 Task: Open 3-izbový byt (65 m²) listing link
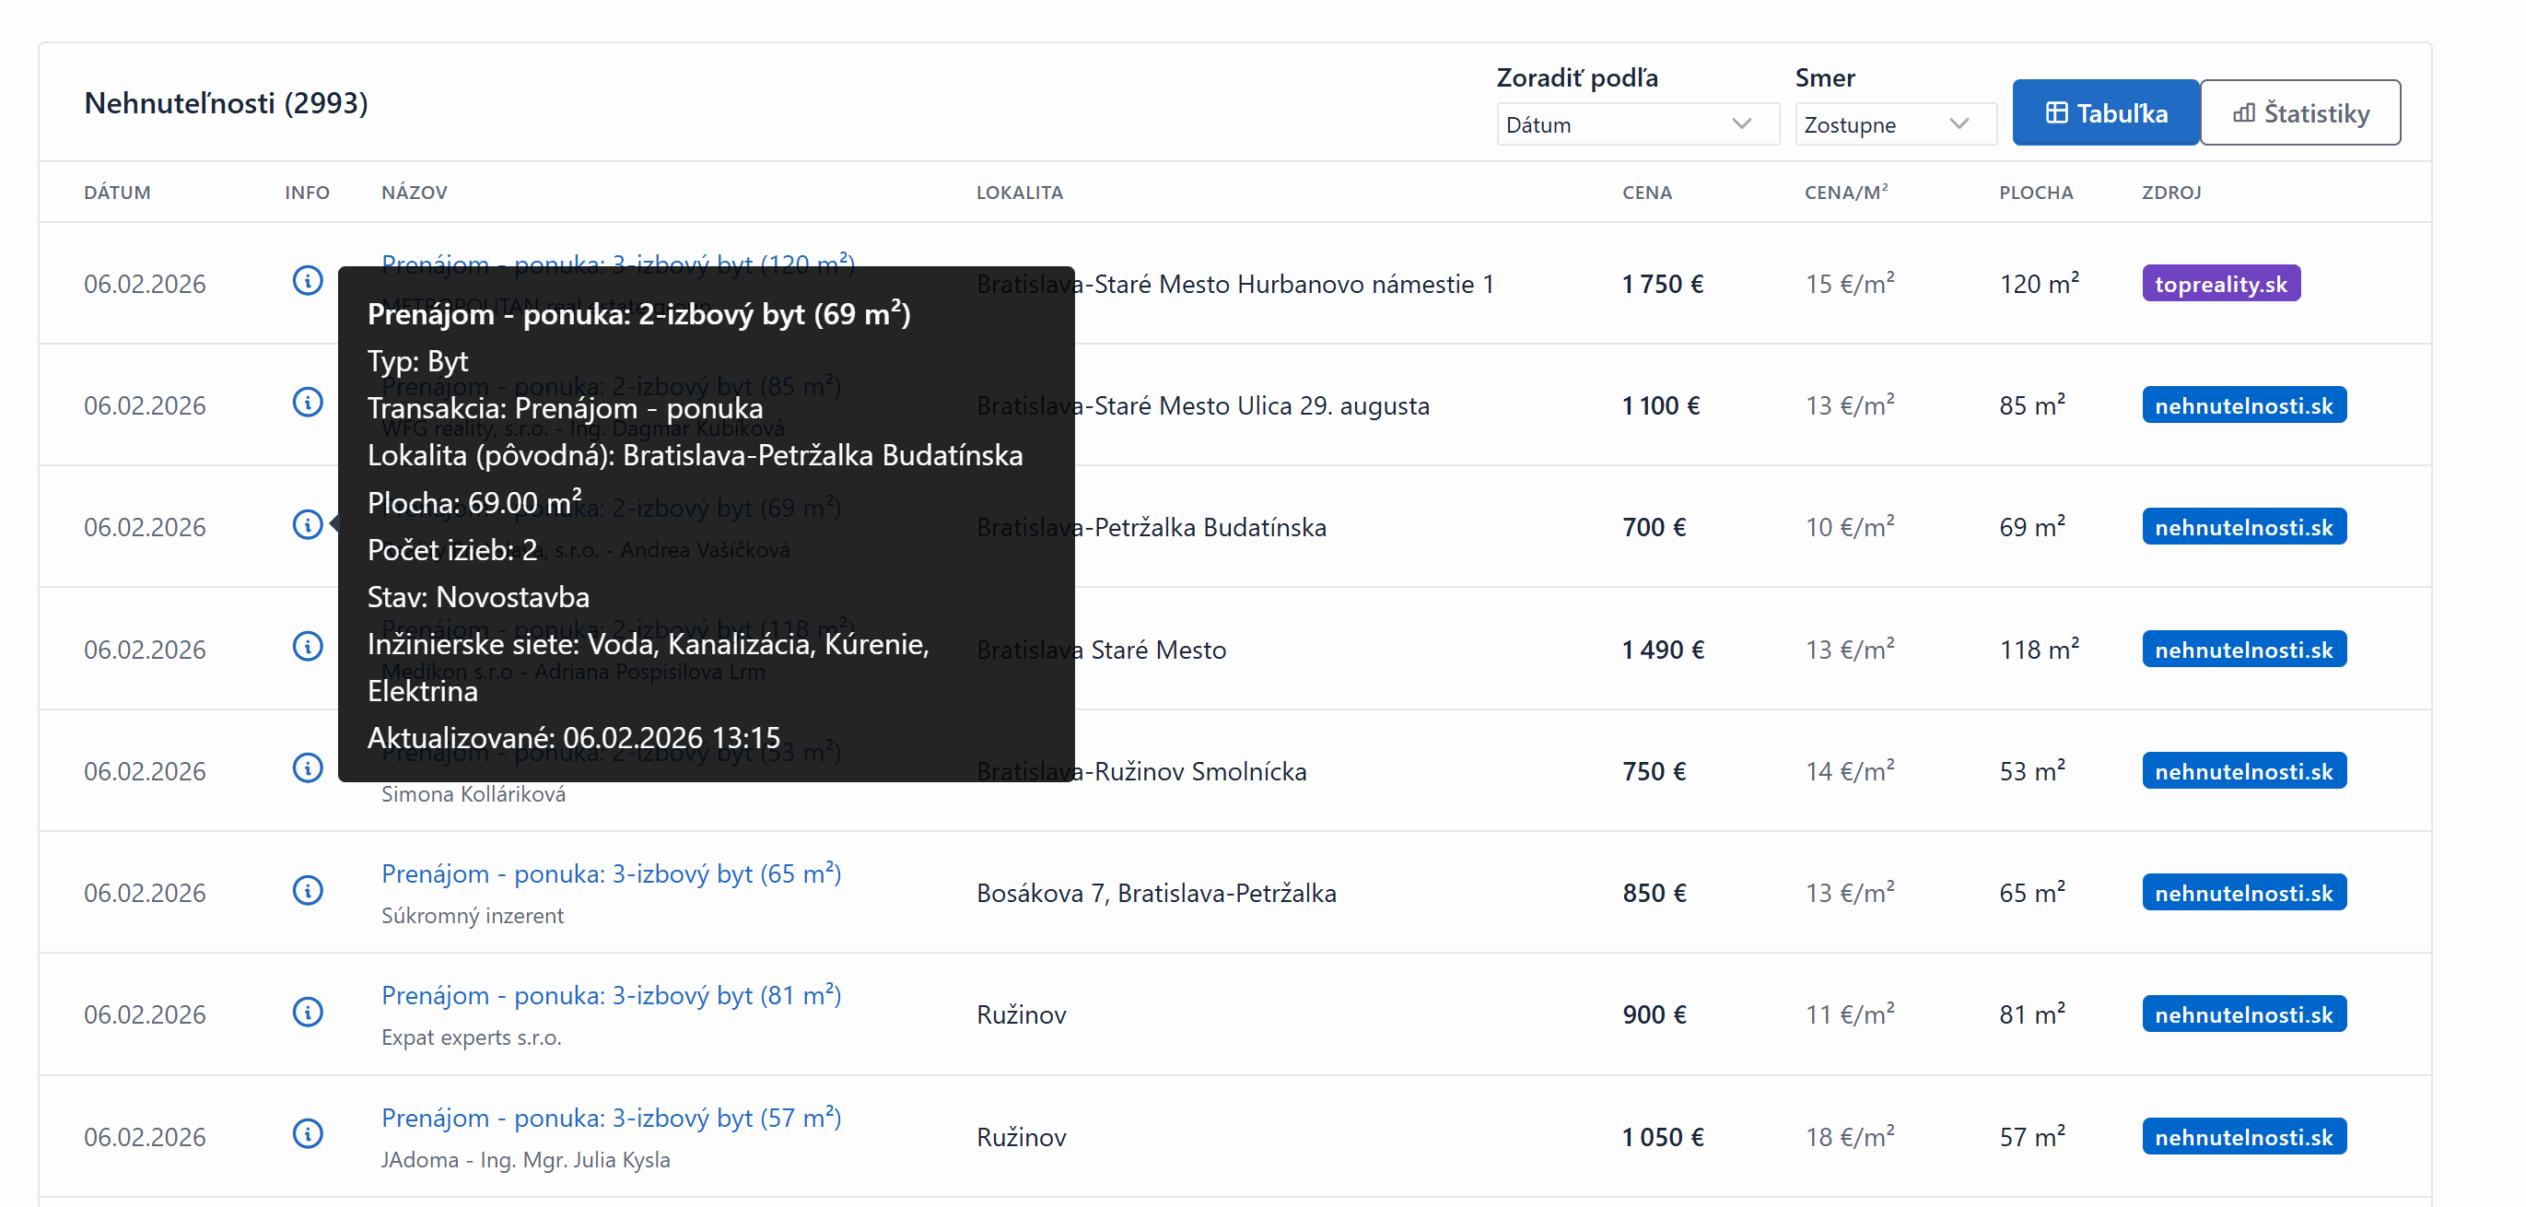611,873
